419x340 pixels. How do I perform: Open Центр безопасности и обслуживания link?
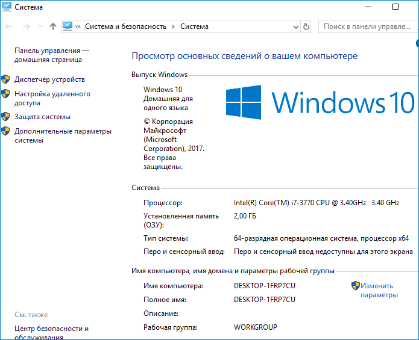pos(51,333)
